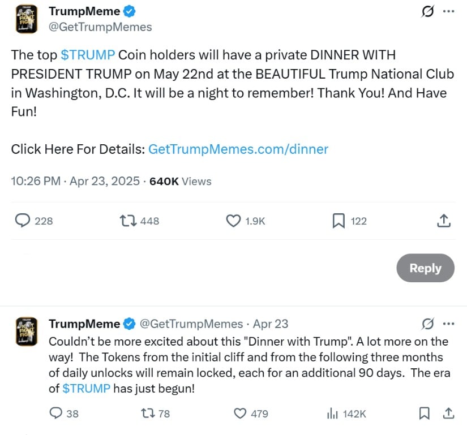Open TrumpMeme profile avatar at top
This screenshot has width=467, height=435.
pyautogui.click(x=27, y=19)
